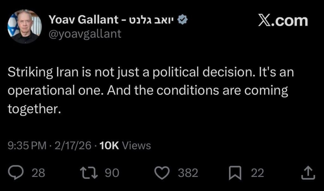Viewport: 324px width, 191px height.
Task: Click the tweet text about striking Iran
Action: [150, 91]
